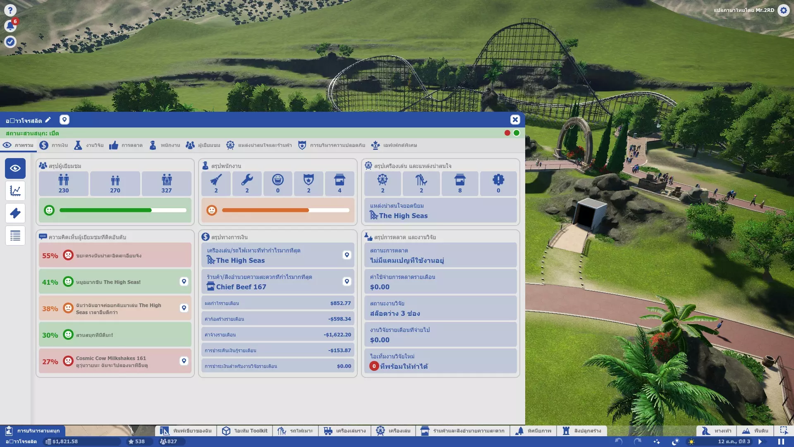Open the Coasters menu in bottom toolbar
The width and height of the screenshot is (794, 447).
[295, 431]
